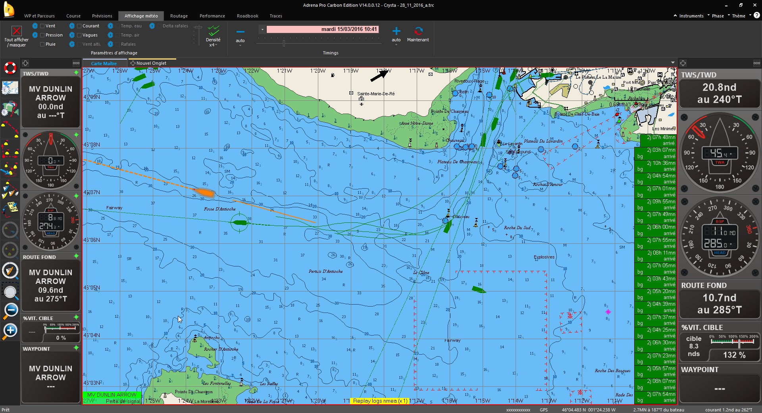This screenshot has height=413, width=762.
Task: Select the create route with waypoints tool
Action: coord(10,130)
